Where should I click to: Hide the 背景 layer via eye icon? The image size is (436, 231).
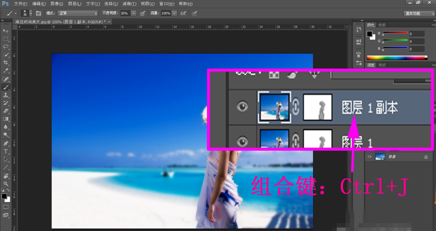click(x=370, y=157)
